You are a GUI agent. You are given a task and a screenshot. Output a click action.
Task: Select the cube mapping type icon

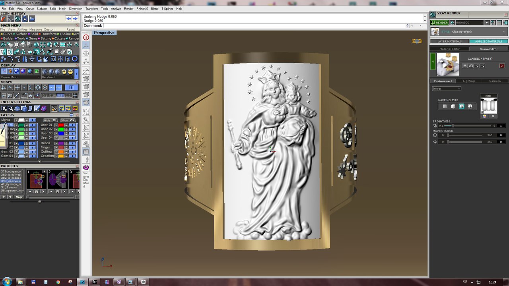click(453, 106)
